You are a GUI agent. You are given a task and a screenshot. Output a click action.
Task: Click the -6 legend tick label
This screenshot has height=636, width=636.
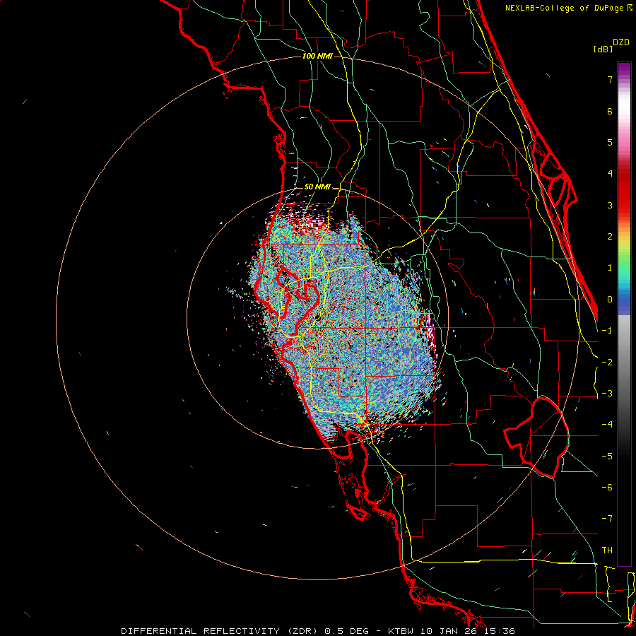pyautogui.click(x=607, y=487)
